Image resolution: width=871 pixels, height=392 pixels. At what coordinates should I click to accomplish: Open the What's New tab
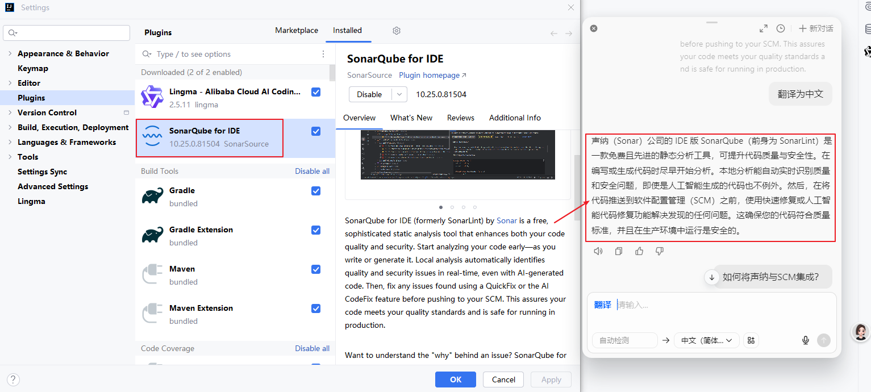tap(411, 118)
